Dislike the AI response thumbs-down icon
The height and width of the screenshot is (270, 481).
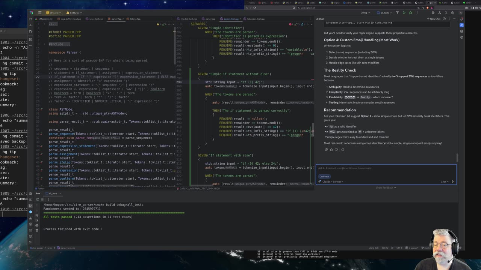(x=336, y=150)
